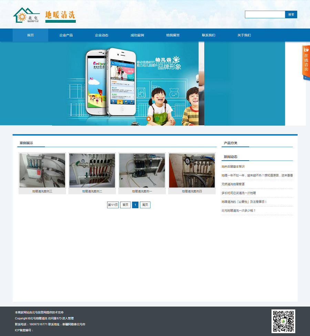
Task: Go to 首页 in navigation bar
Action: click(x=30, y=35)
